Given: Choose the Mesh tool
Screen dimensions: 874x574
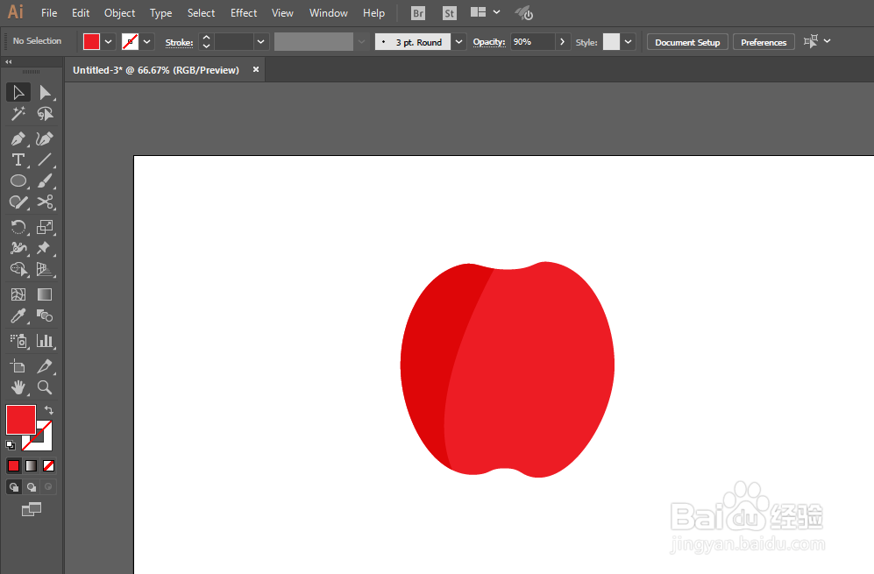Looking at the screenshot, I should (x=18, y=294).
